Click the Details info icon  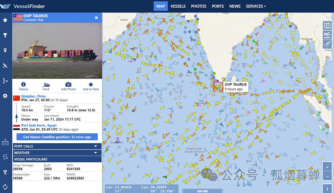pos(24,84)
